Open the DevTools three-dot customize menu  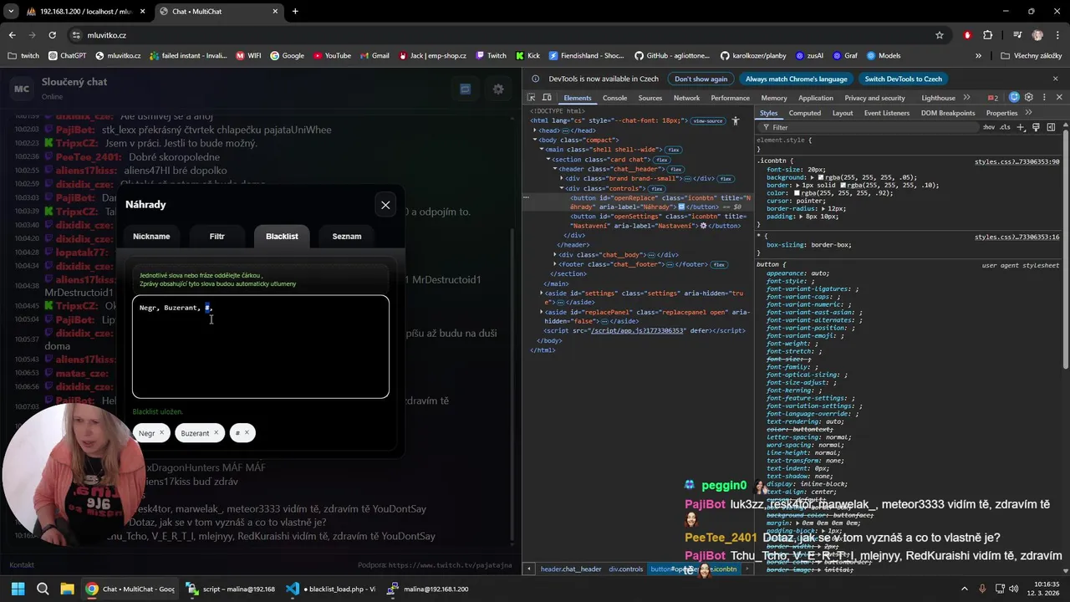[1042, 98]
